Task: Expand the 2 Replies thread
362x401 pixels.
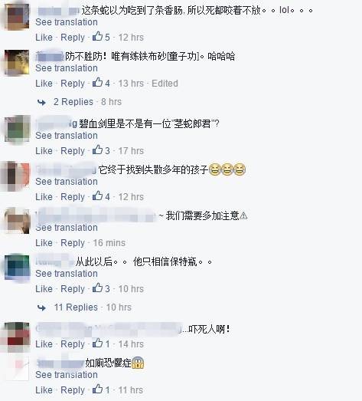Action: click(73, 102)
